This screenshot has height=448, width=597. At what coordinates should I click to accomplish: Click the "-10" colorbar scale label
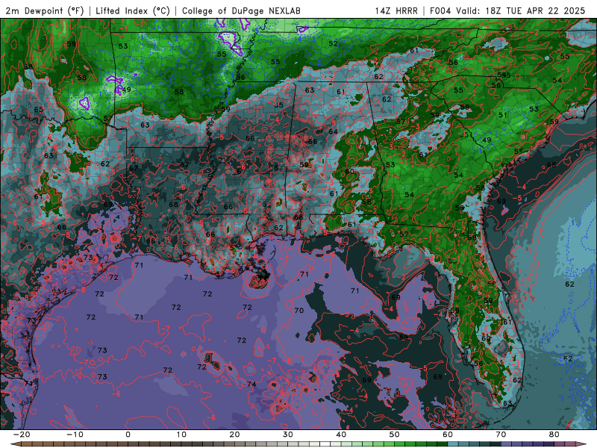(75, 435)
